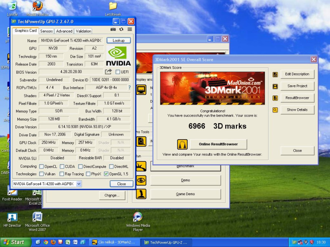Click Close in the Overall Score dialog
Image resolution: width=330 pixels, height=247 pixels.
297,151
